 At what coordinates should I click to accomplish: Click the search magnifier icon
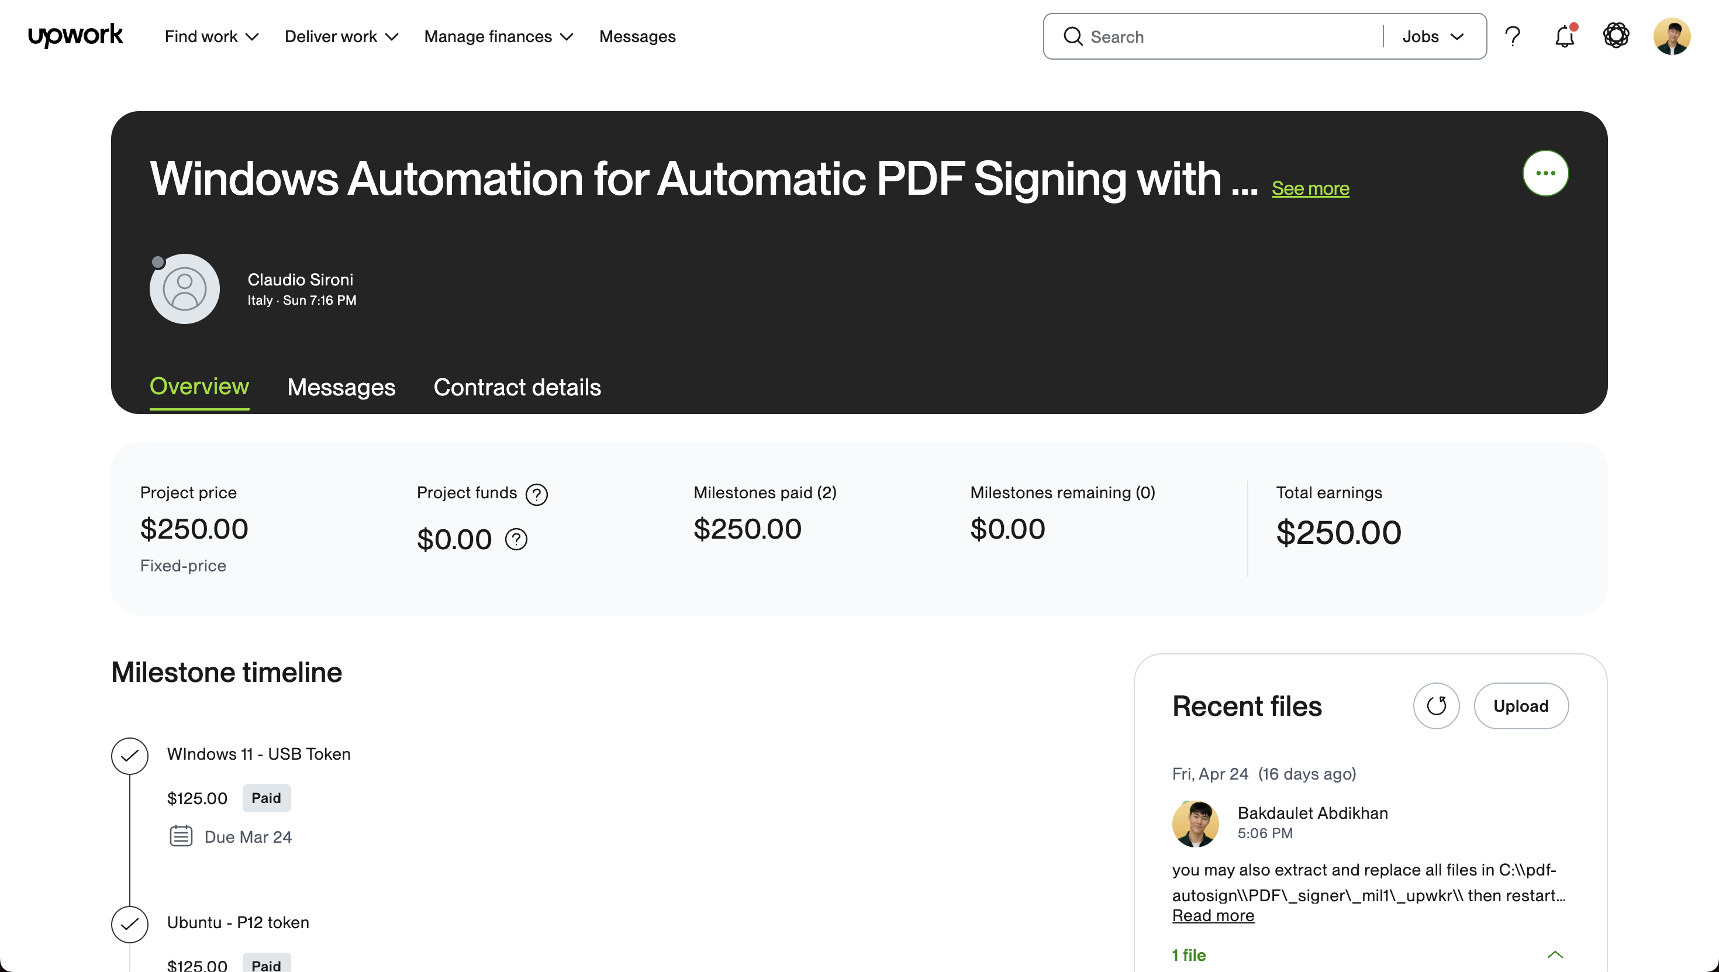[1073, 36]
